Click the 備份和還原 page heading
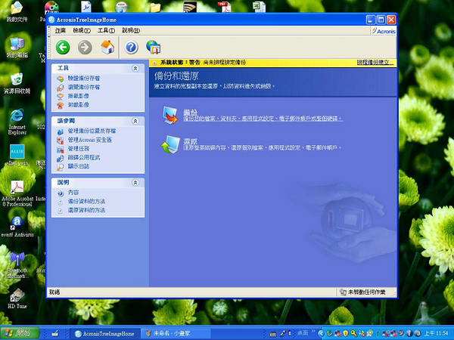 coord(176,76)
